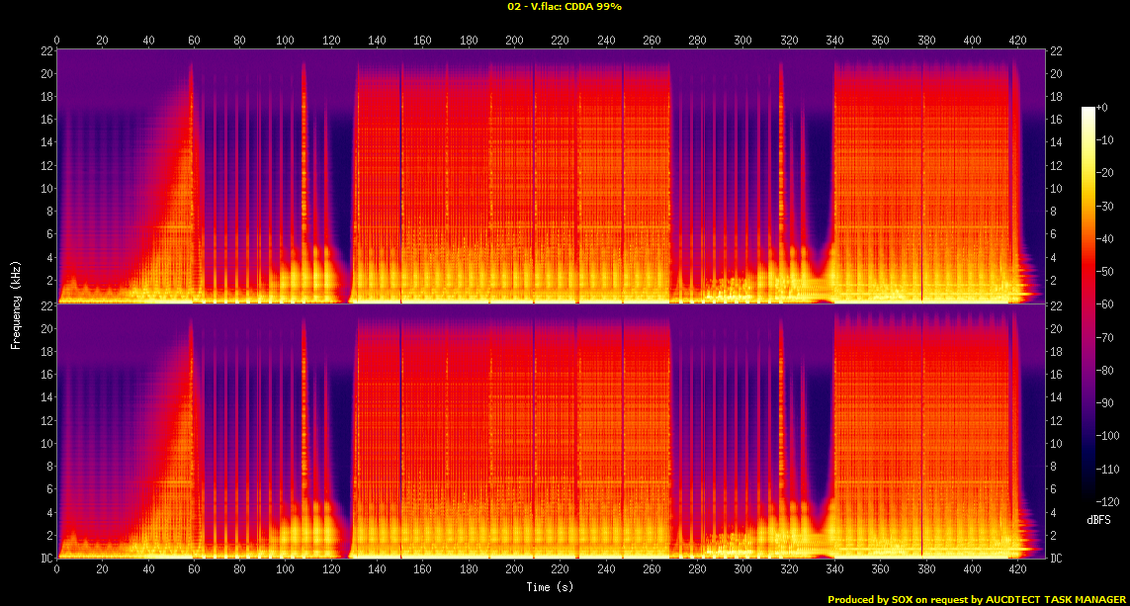Click "0" on the bottom time axis
The width and height of the screenshot is (1130, 606).
(x=57, y=570)
